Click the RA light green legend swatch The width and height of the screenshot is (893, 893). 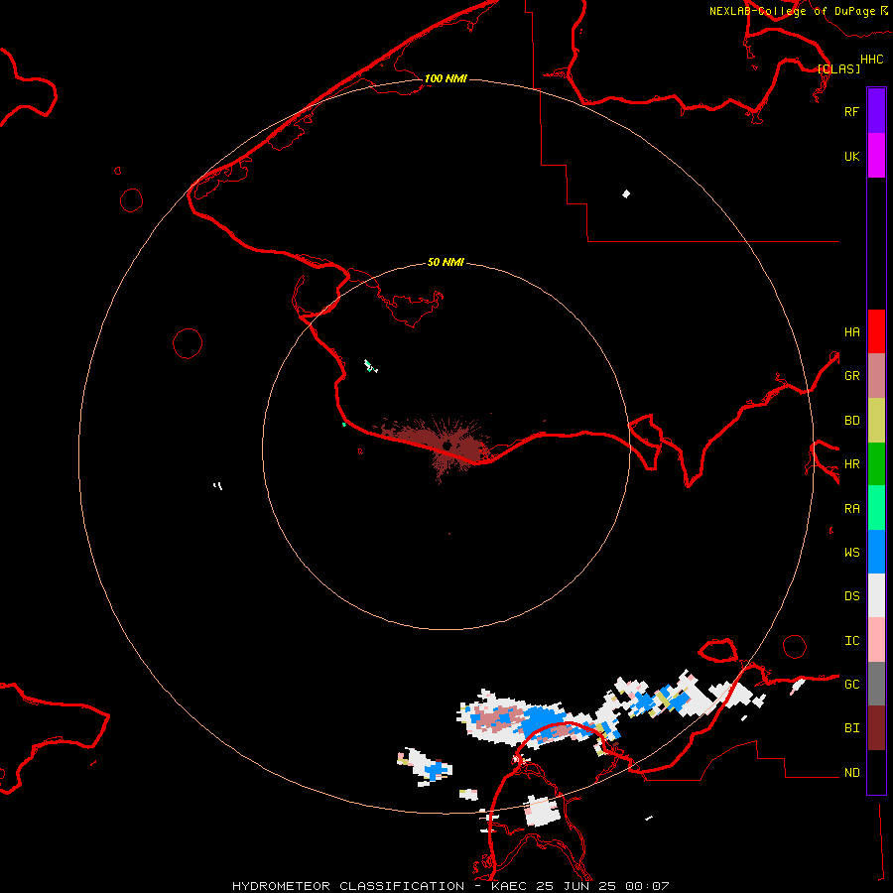(x=876, y=508)
